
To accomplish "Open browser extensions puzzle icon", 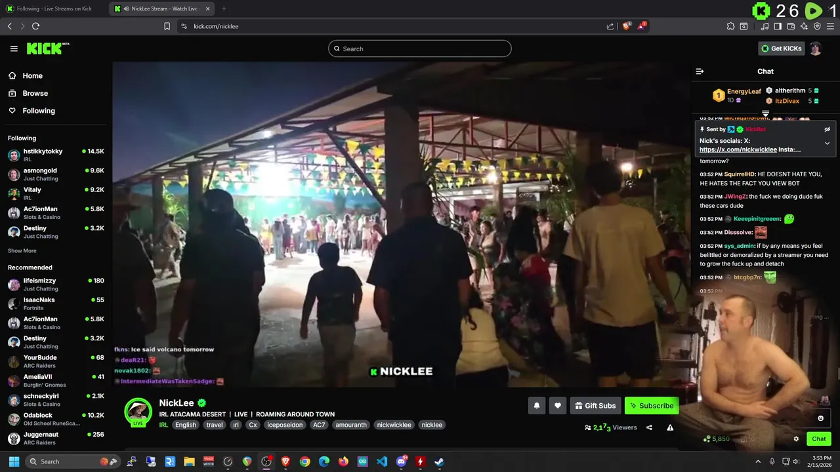I will (730, 26).
